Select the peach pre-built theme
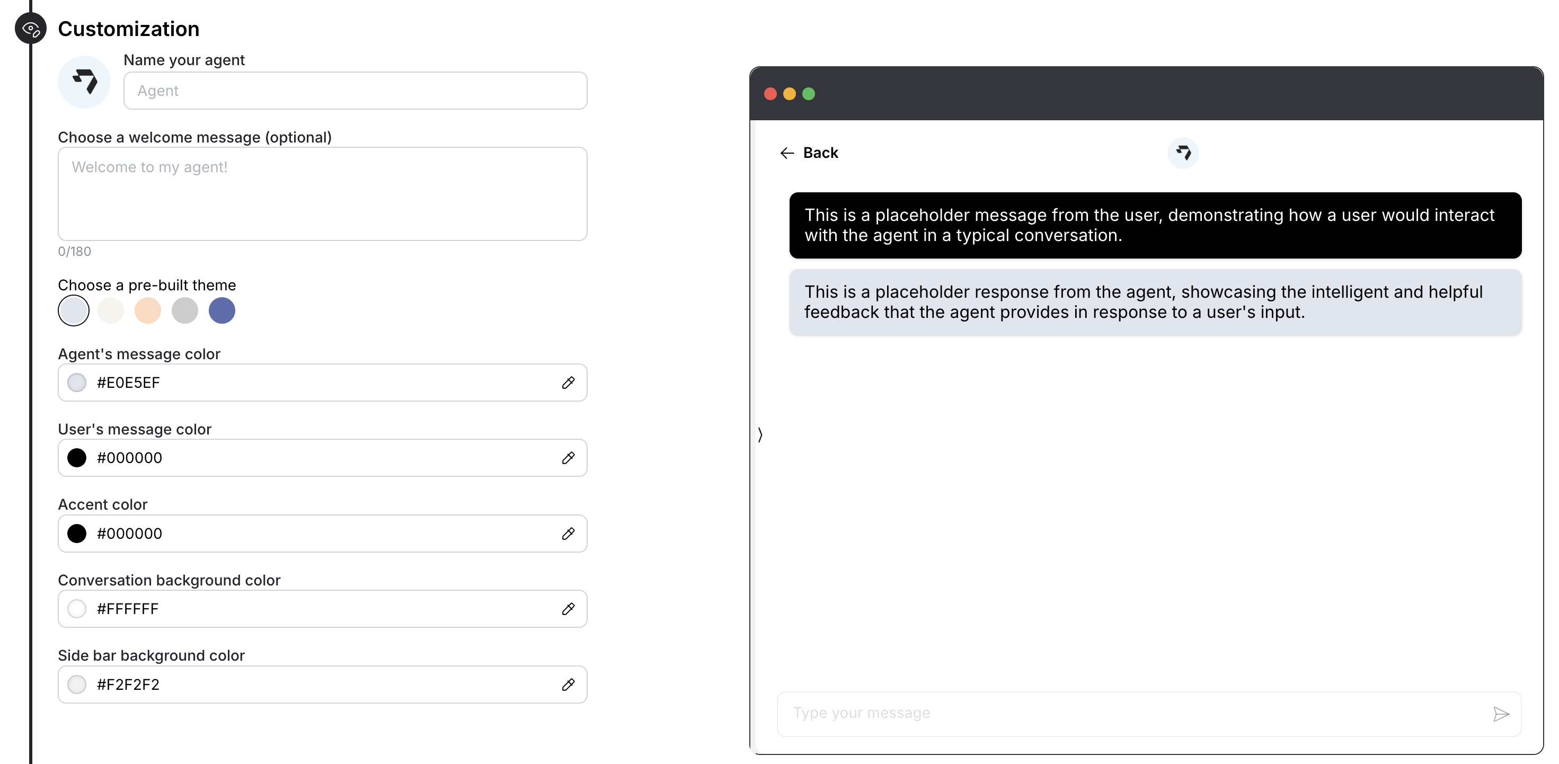1559x764 pixels. [148, 311]
